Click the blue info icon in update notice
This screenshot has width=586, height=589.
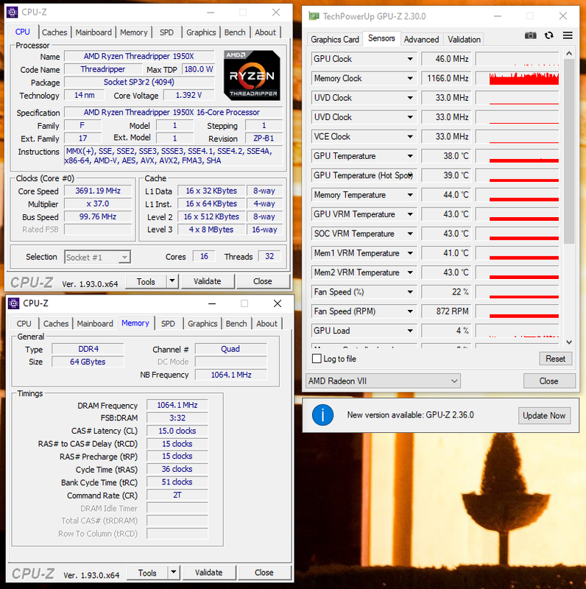(322, 415)
